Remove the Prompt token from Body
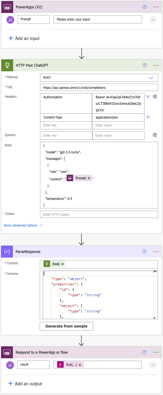This screenshot has height=395, width=163. (x=89, y=178)
